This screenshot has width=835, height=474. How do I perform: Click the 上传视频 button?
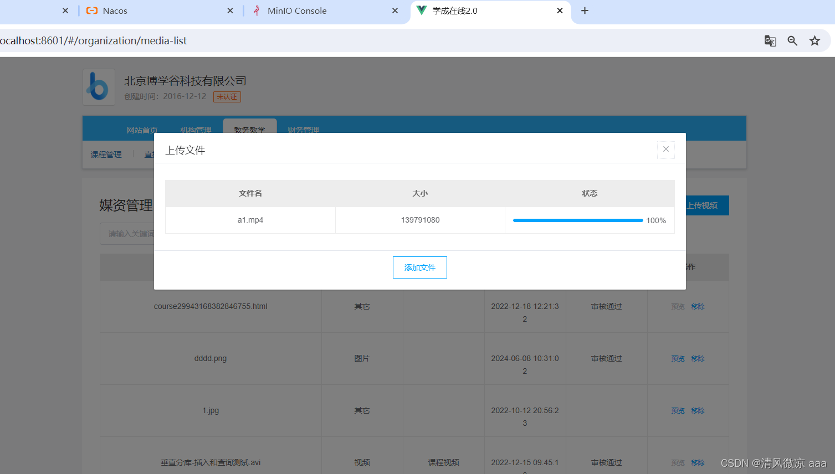(x=708, y=205)
